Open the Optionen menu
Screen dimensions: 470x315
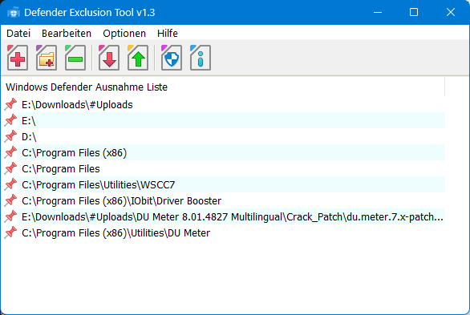coord(124,33)
